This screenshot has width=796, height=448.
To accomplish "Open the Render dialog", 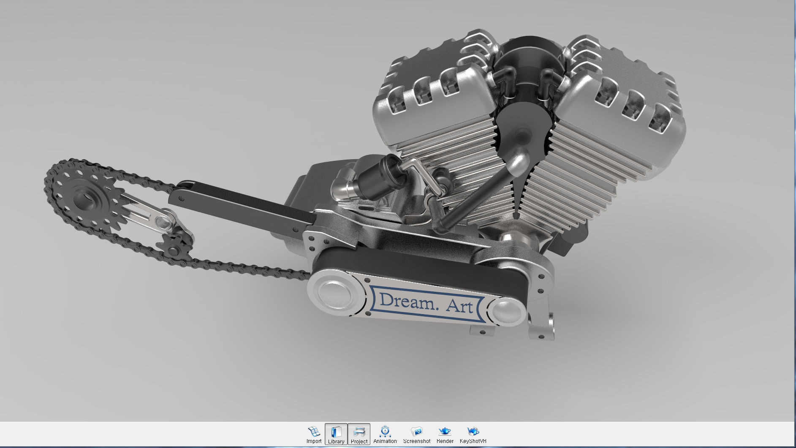I will coord(445,434).
